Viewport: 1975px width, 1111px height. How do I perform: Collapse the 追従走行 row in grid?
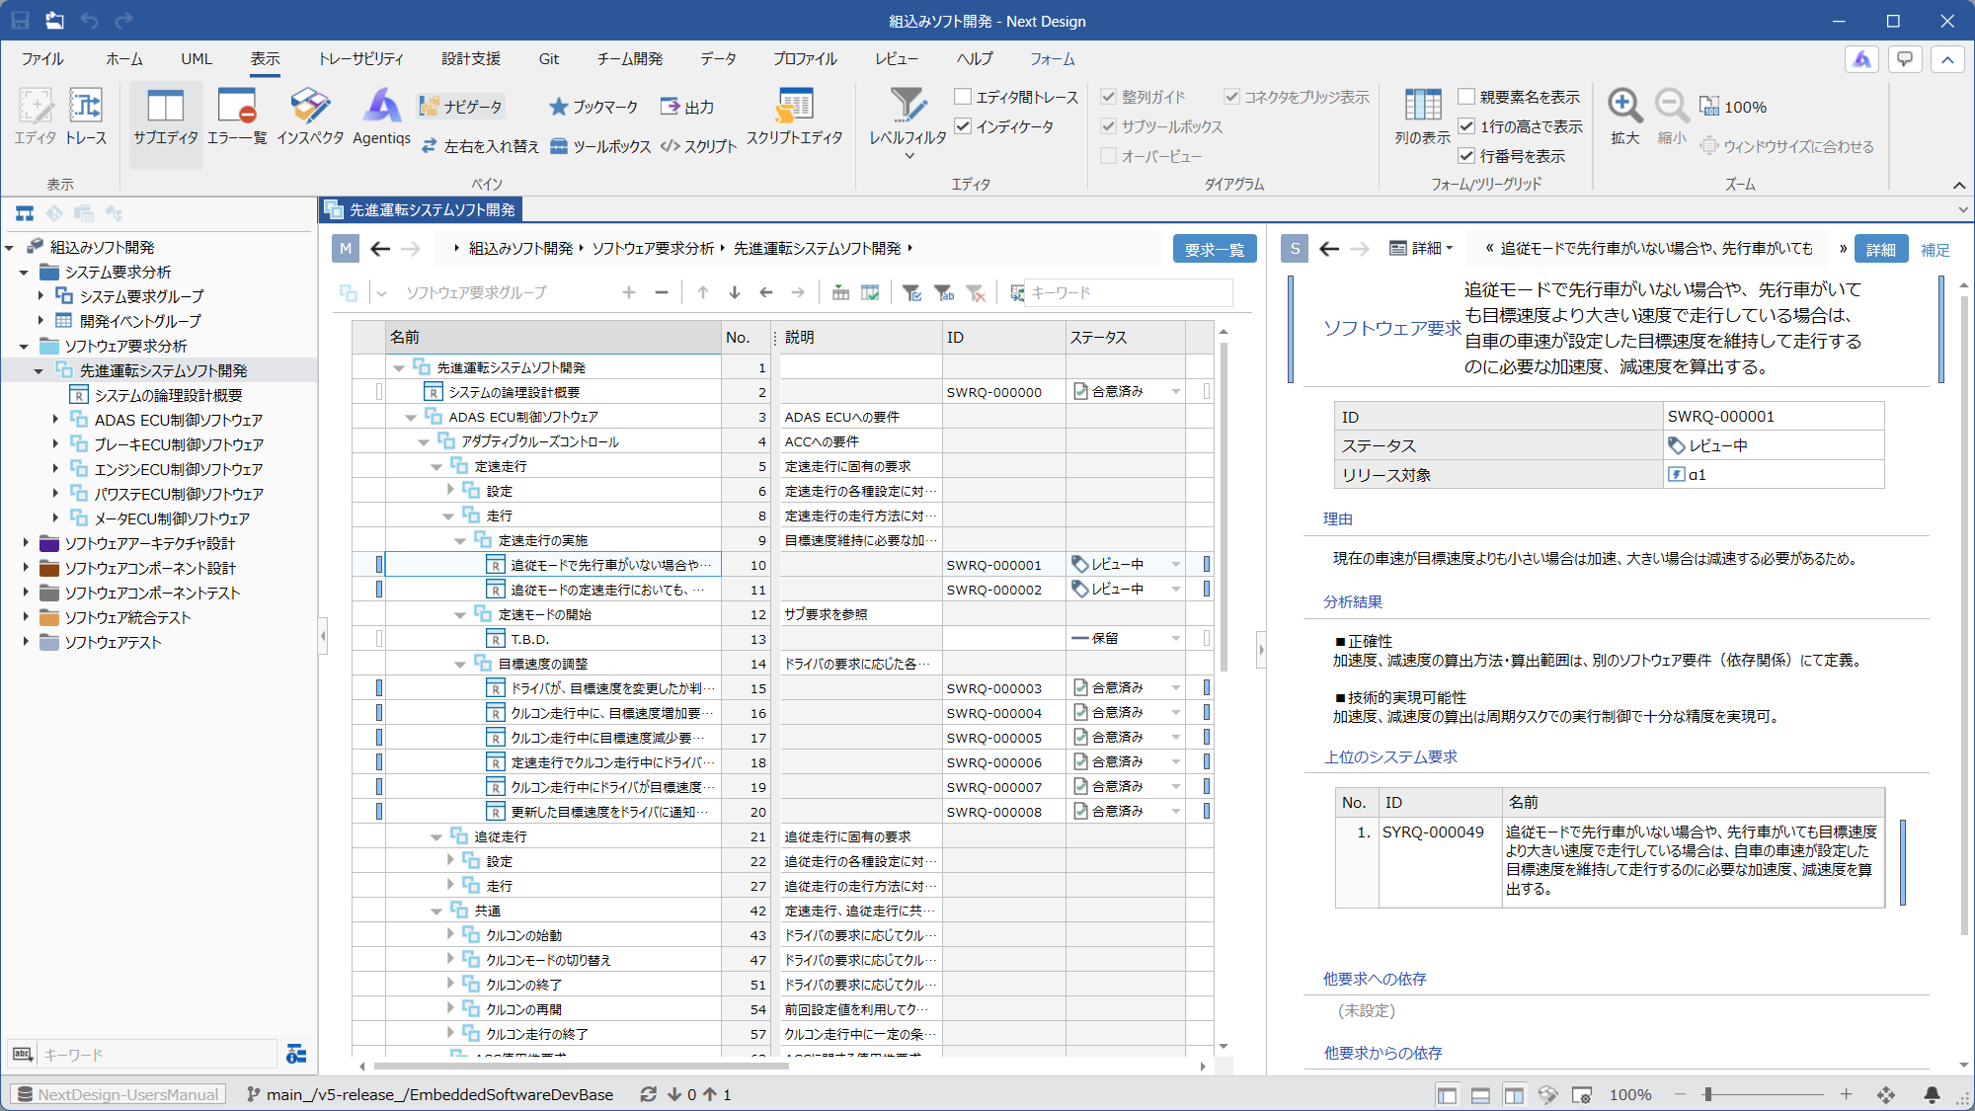pyautogui.click(x=435, y=836)
